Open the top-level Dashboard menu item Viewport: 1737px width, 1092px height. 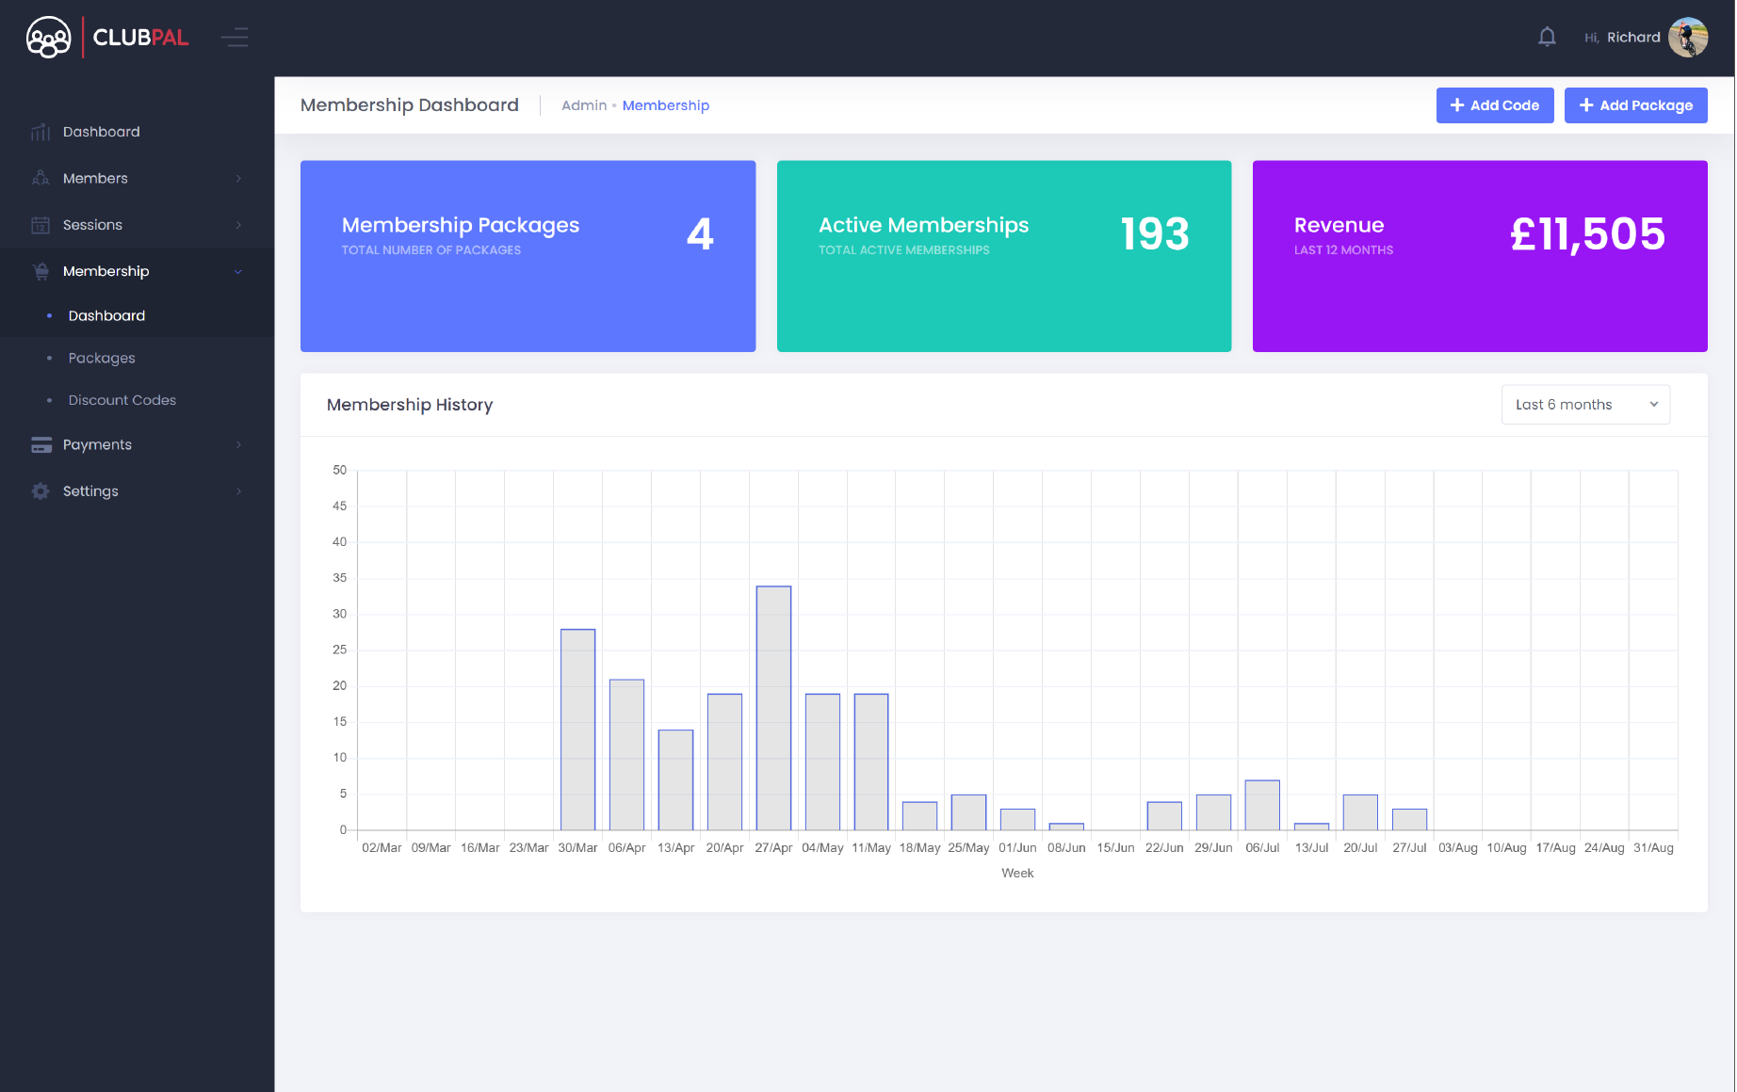click(137, 132)
